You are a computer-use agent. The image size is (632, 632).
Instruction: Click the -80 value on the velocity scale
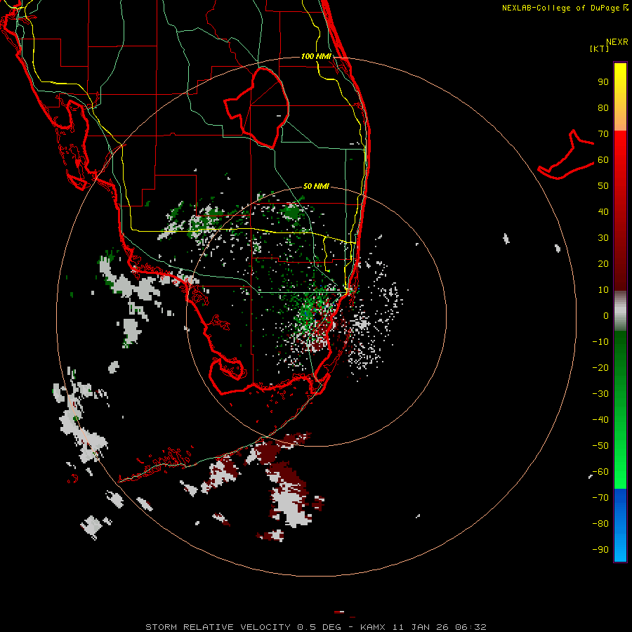(x=600, y=524)
